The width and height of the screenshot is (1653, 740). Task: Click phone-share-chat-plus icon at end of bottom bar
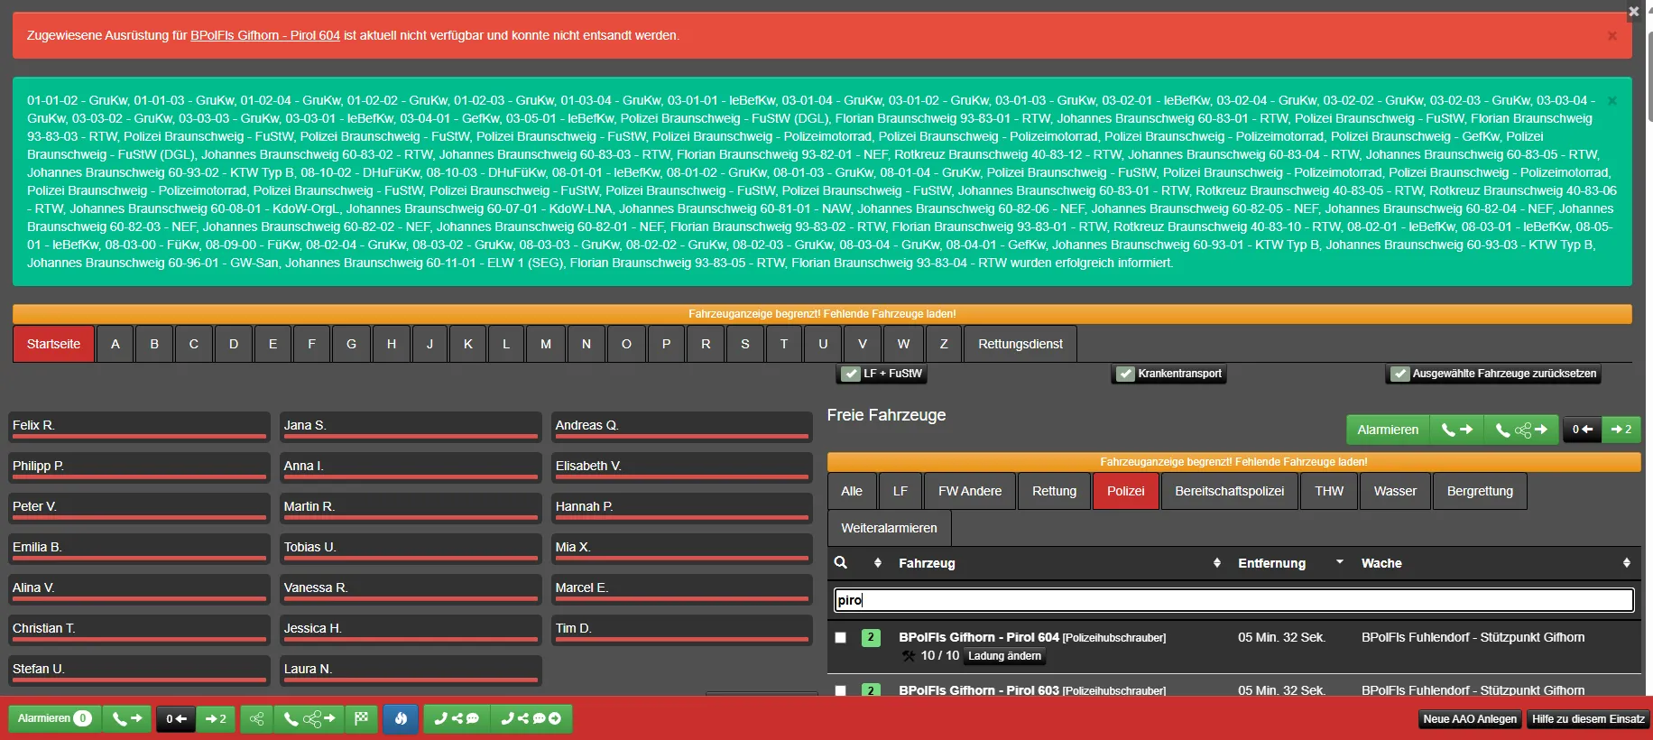pos(531,718)
